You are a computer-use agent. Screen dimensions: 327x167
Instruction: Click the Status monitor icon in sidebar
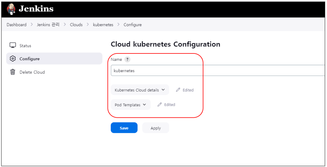(x=13, y=45)
